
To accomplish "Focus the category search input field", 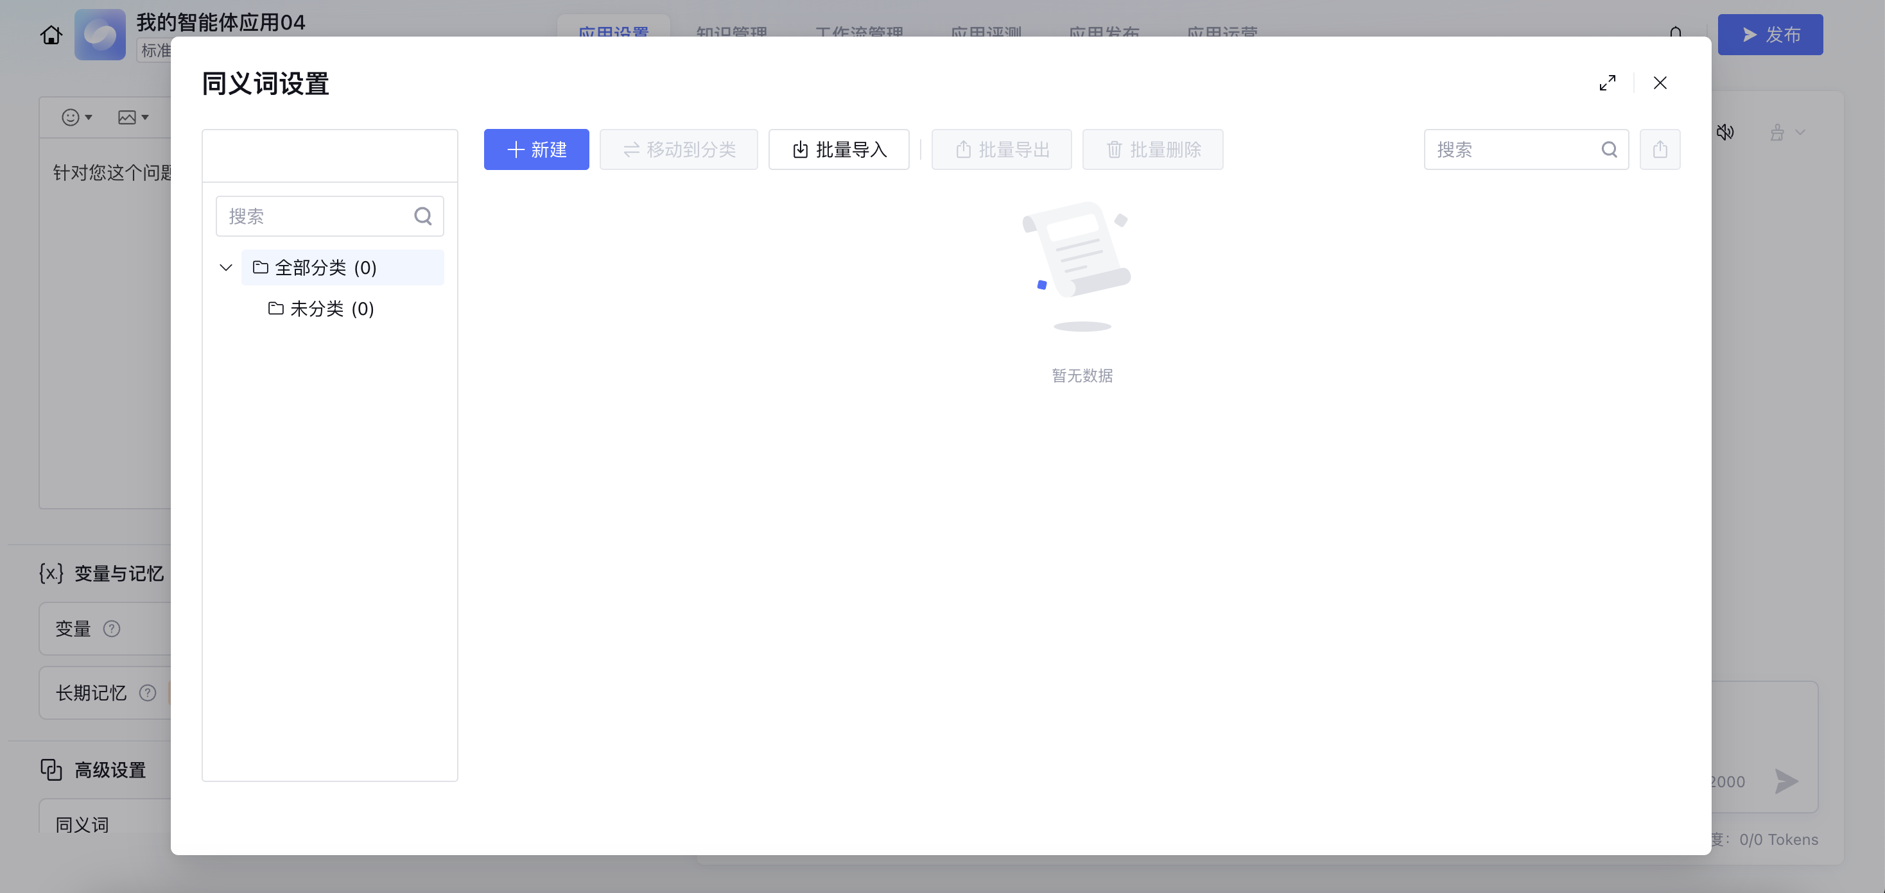I will (x=315, y=216).
